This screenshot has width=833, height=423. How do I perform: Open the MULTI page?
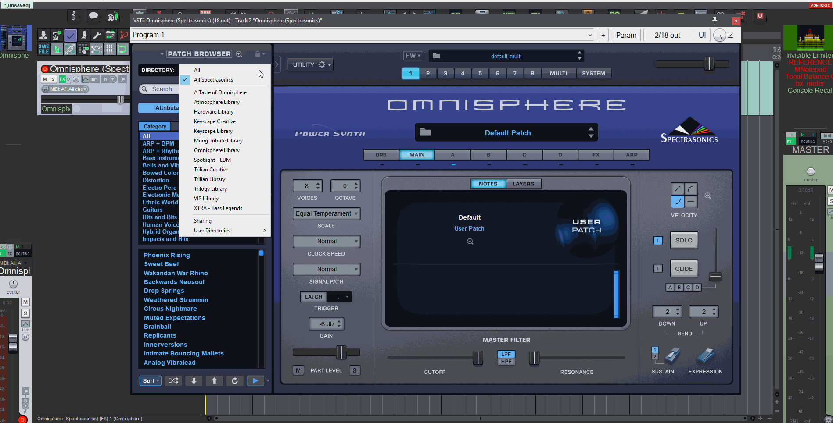tap(558, 73)
